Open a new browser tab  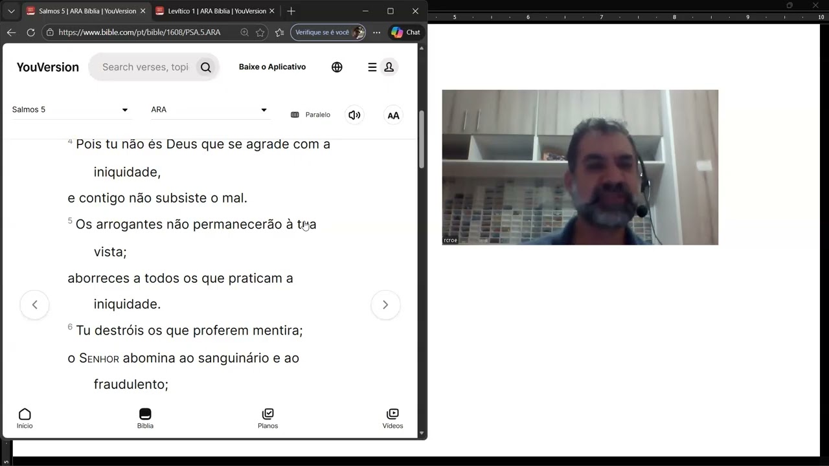[x=291, y=11]
